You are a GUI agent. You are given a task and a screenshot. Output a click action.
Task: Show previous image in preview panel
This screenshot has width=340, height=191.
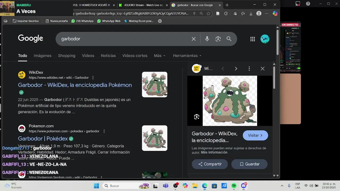click(223, 69)
